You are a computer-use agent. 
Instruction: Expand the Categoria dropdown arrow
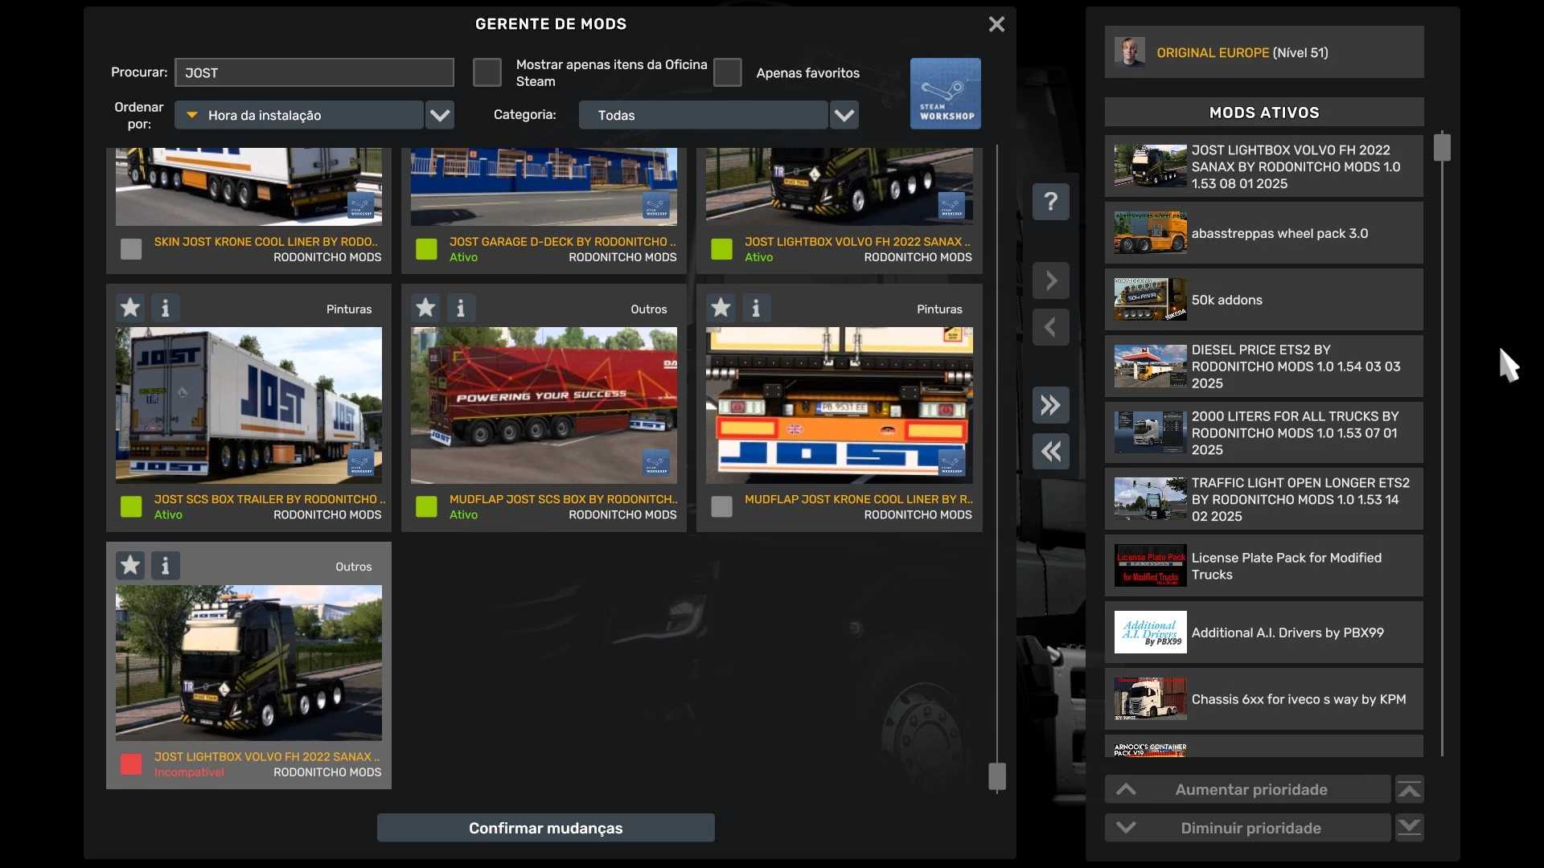point(844,115)
